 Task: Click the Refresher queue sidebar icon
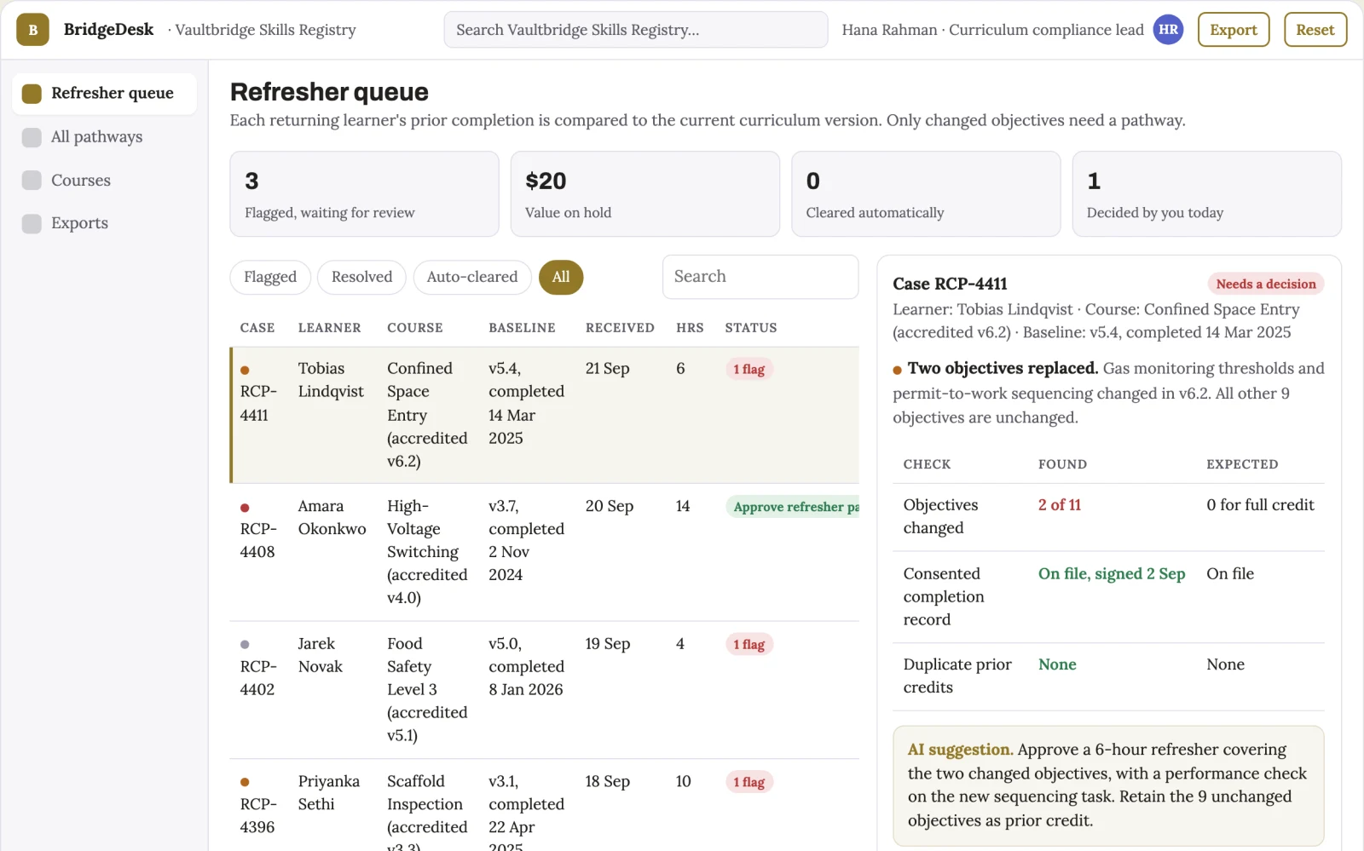[x=32, y=94]
